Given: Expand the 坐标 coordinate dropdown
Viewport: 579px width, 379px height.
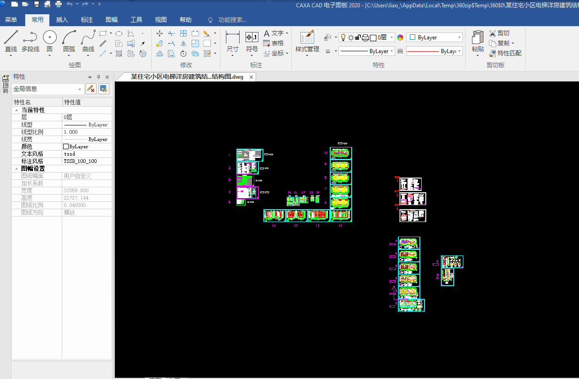Looking at the screenshot, I should click(x=287, y=54).
